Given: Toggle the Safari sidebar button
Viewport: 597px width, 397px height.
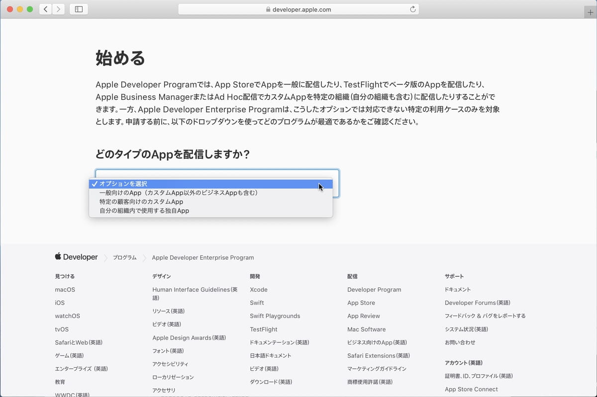Looking at the screenshot, I should 79,9.
